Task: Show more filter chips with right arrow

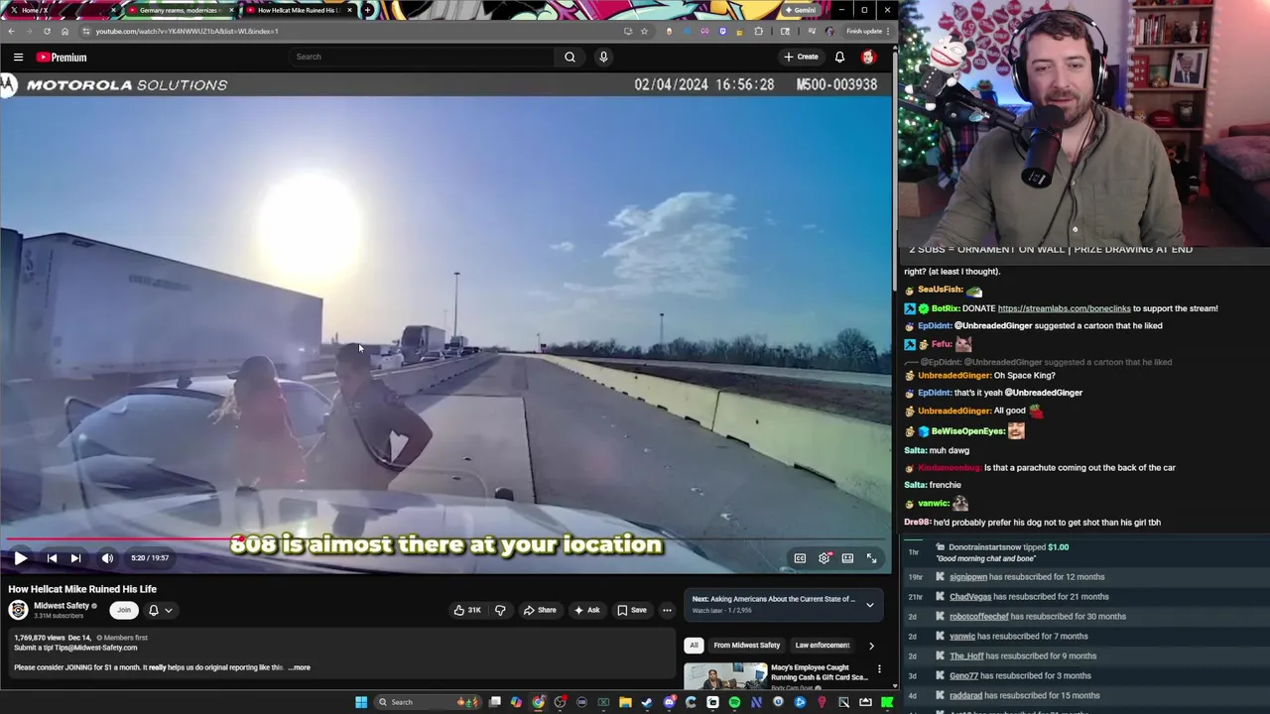Action: [871, 646]
